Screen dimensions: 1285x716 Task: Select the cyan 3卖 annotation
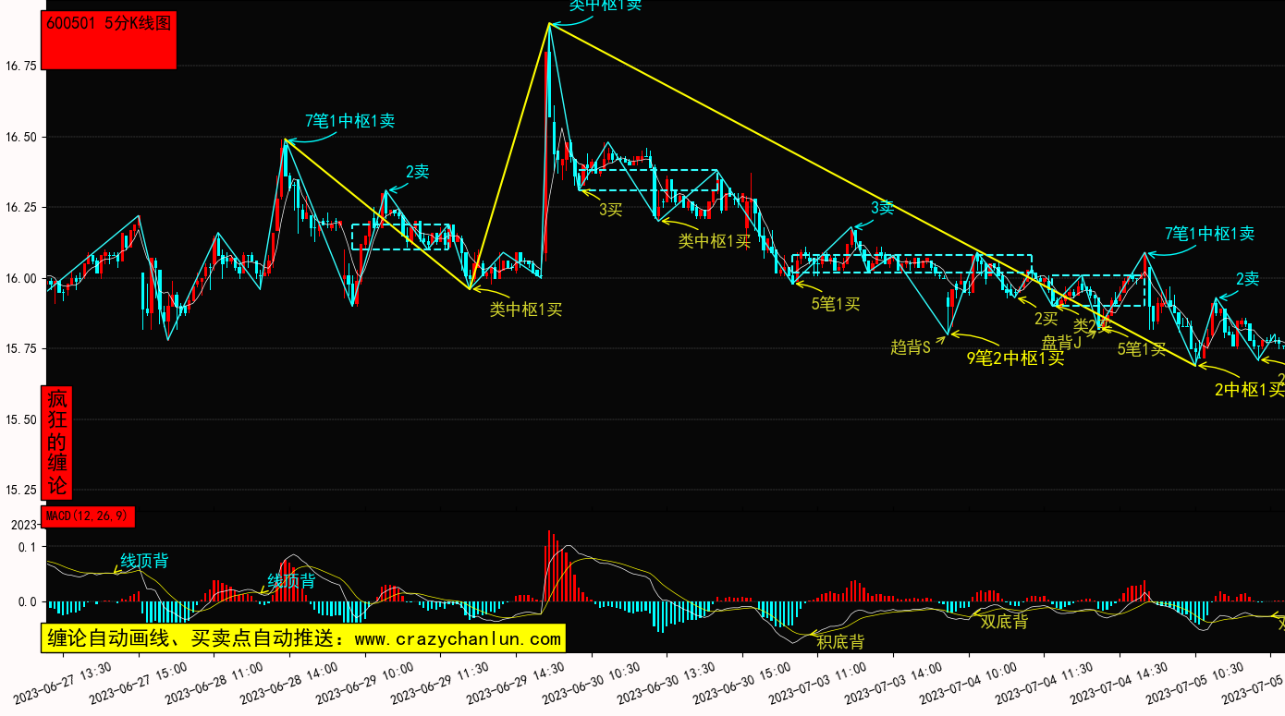coord(882,209)
